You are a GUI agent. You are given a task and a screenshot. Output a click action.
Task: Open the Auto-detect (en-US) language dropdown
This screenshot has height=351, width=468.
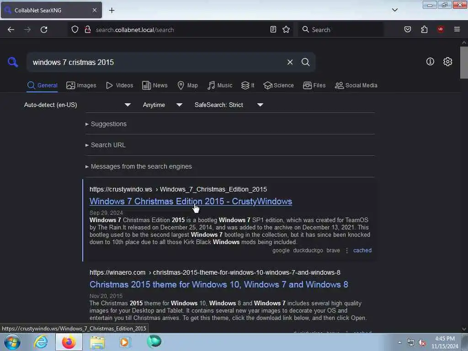[77, 105]
